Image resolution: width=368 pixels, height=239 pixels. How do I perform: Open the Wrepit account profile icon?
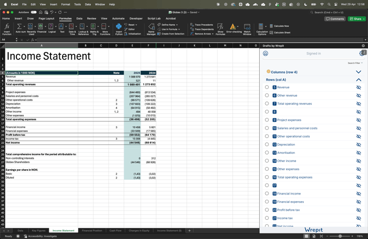[265, 53]
